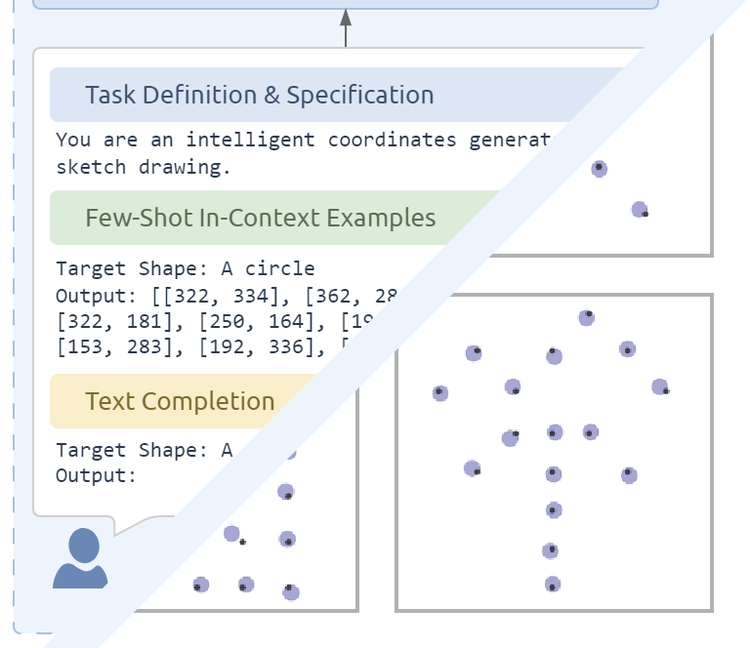Click "Target Shape: A" under Text Completion
Viewport: 750px width, 648px height.
145,450
